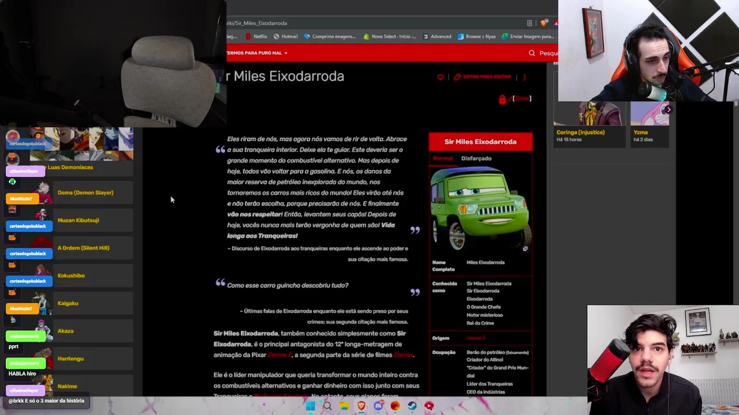The image size is (739, 415).
Task: Click the Entre para editar button
Action: click(483, 77)
